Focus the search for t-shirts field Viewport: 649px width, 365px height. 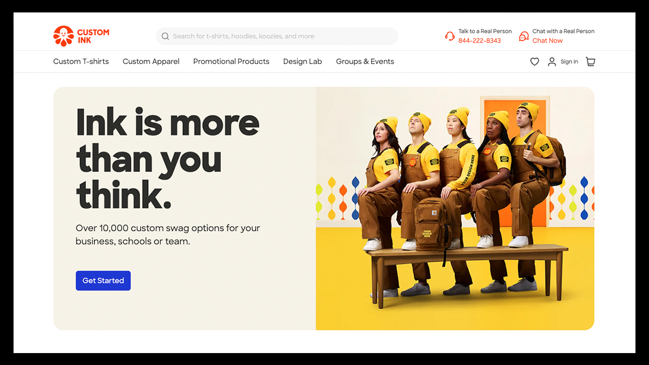[x=277, y=36]
